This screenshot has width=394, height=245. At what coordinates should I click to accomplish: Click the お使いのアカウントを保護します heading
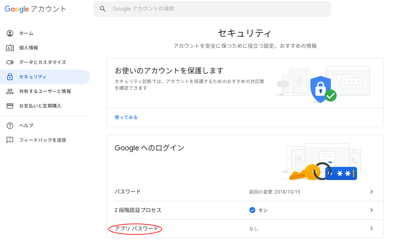point(169,71)
